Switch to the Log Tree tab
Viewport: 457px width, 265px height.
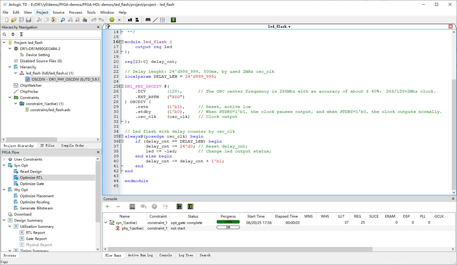(186, 255)
